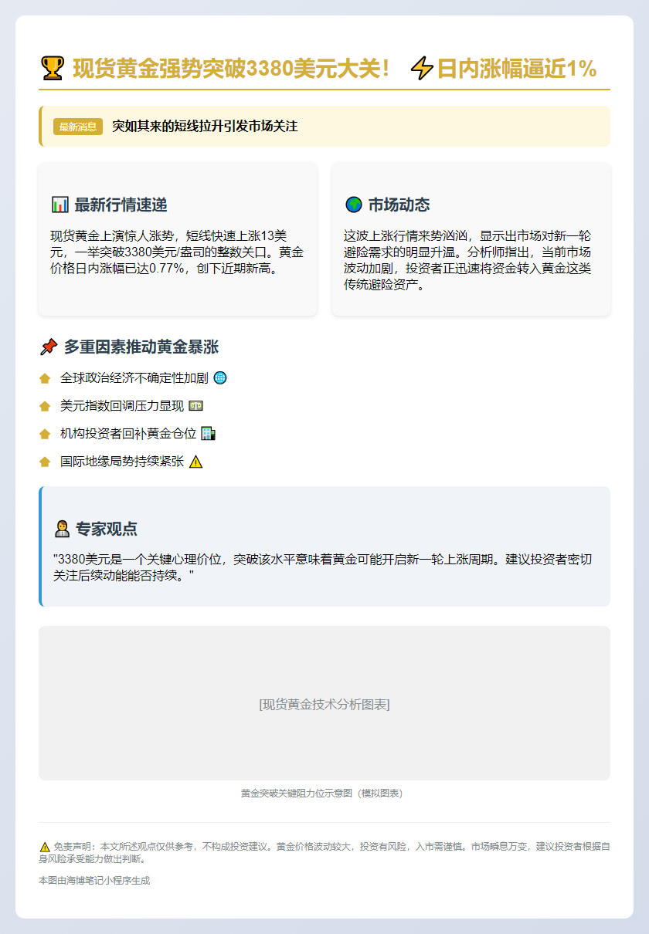649x934 pixels.
Task: Click the globe icon beside 市场动态
Action: tap(353, 205)
